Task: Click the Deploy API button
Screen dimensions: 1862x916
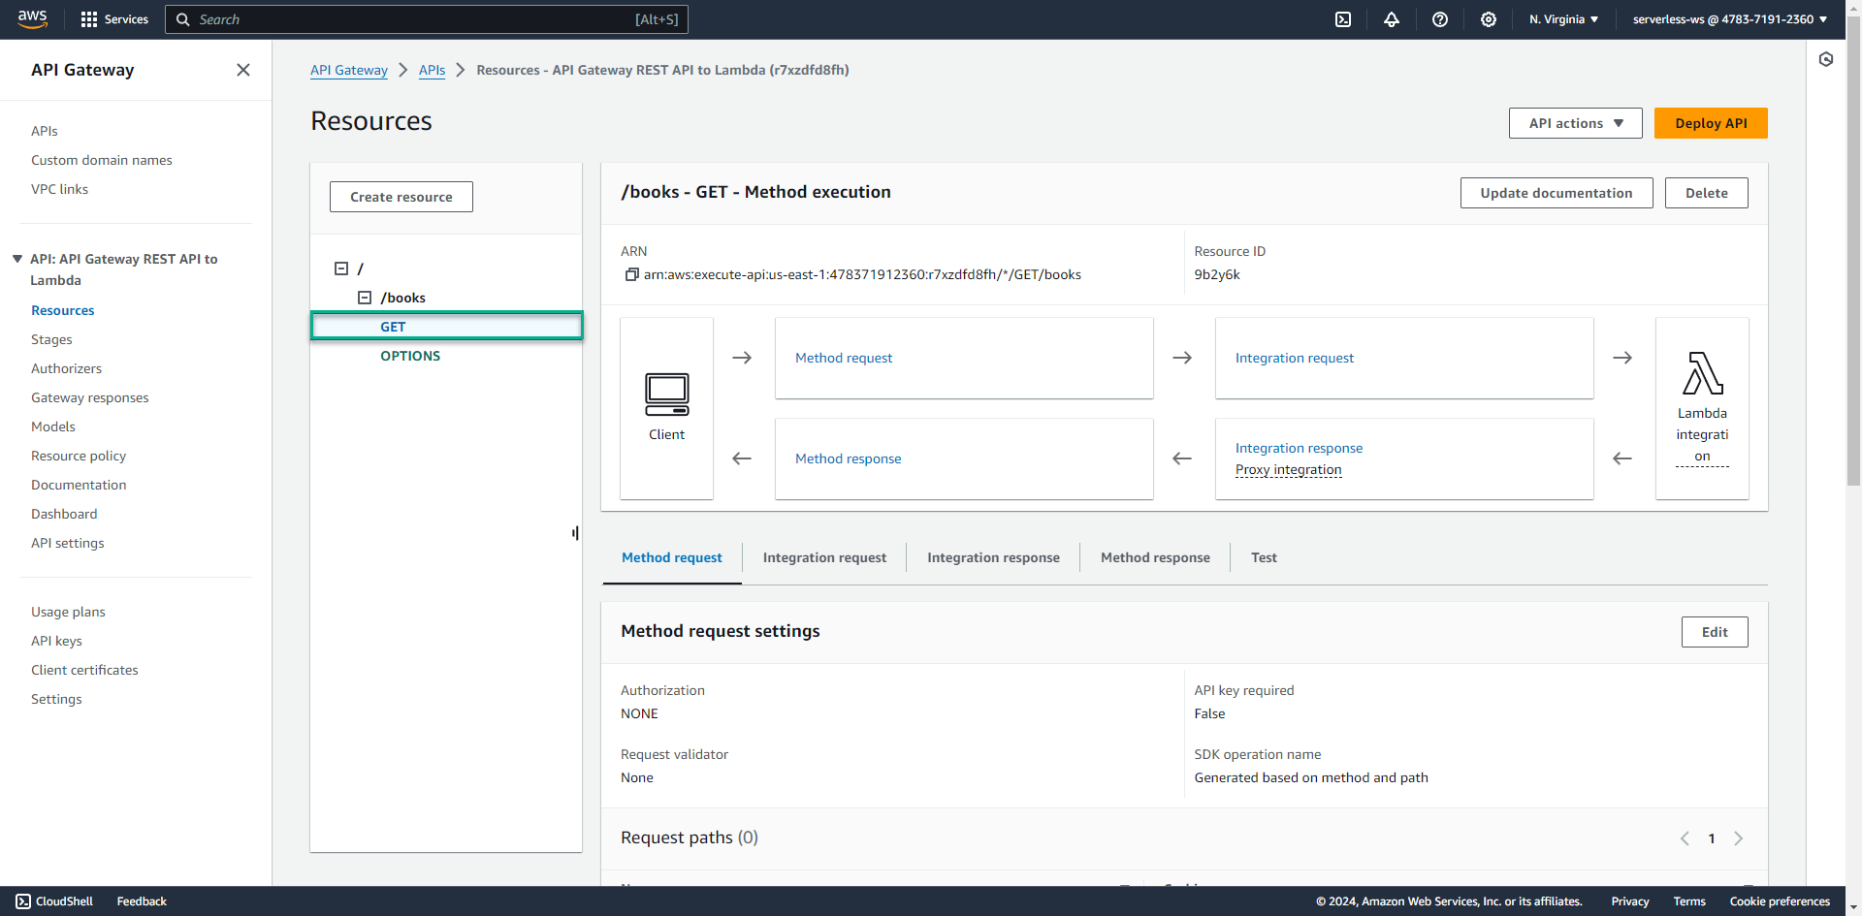Action: click(x=1711, y=123)
